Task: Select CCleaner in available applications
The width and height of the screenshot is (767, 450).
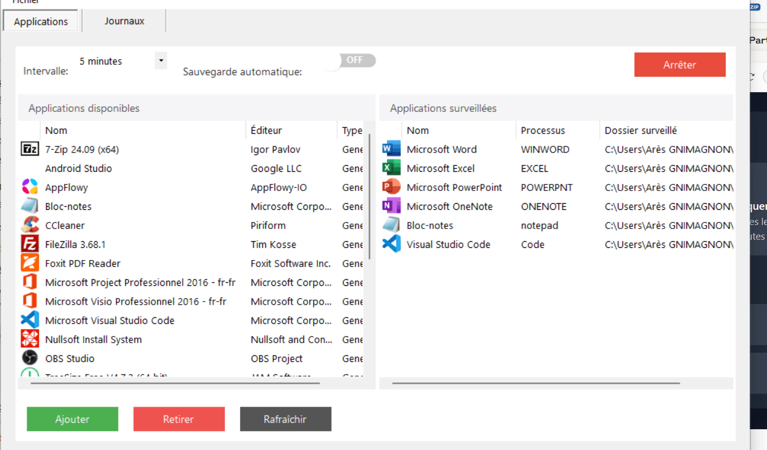Action: click(65, 226)
